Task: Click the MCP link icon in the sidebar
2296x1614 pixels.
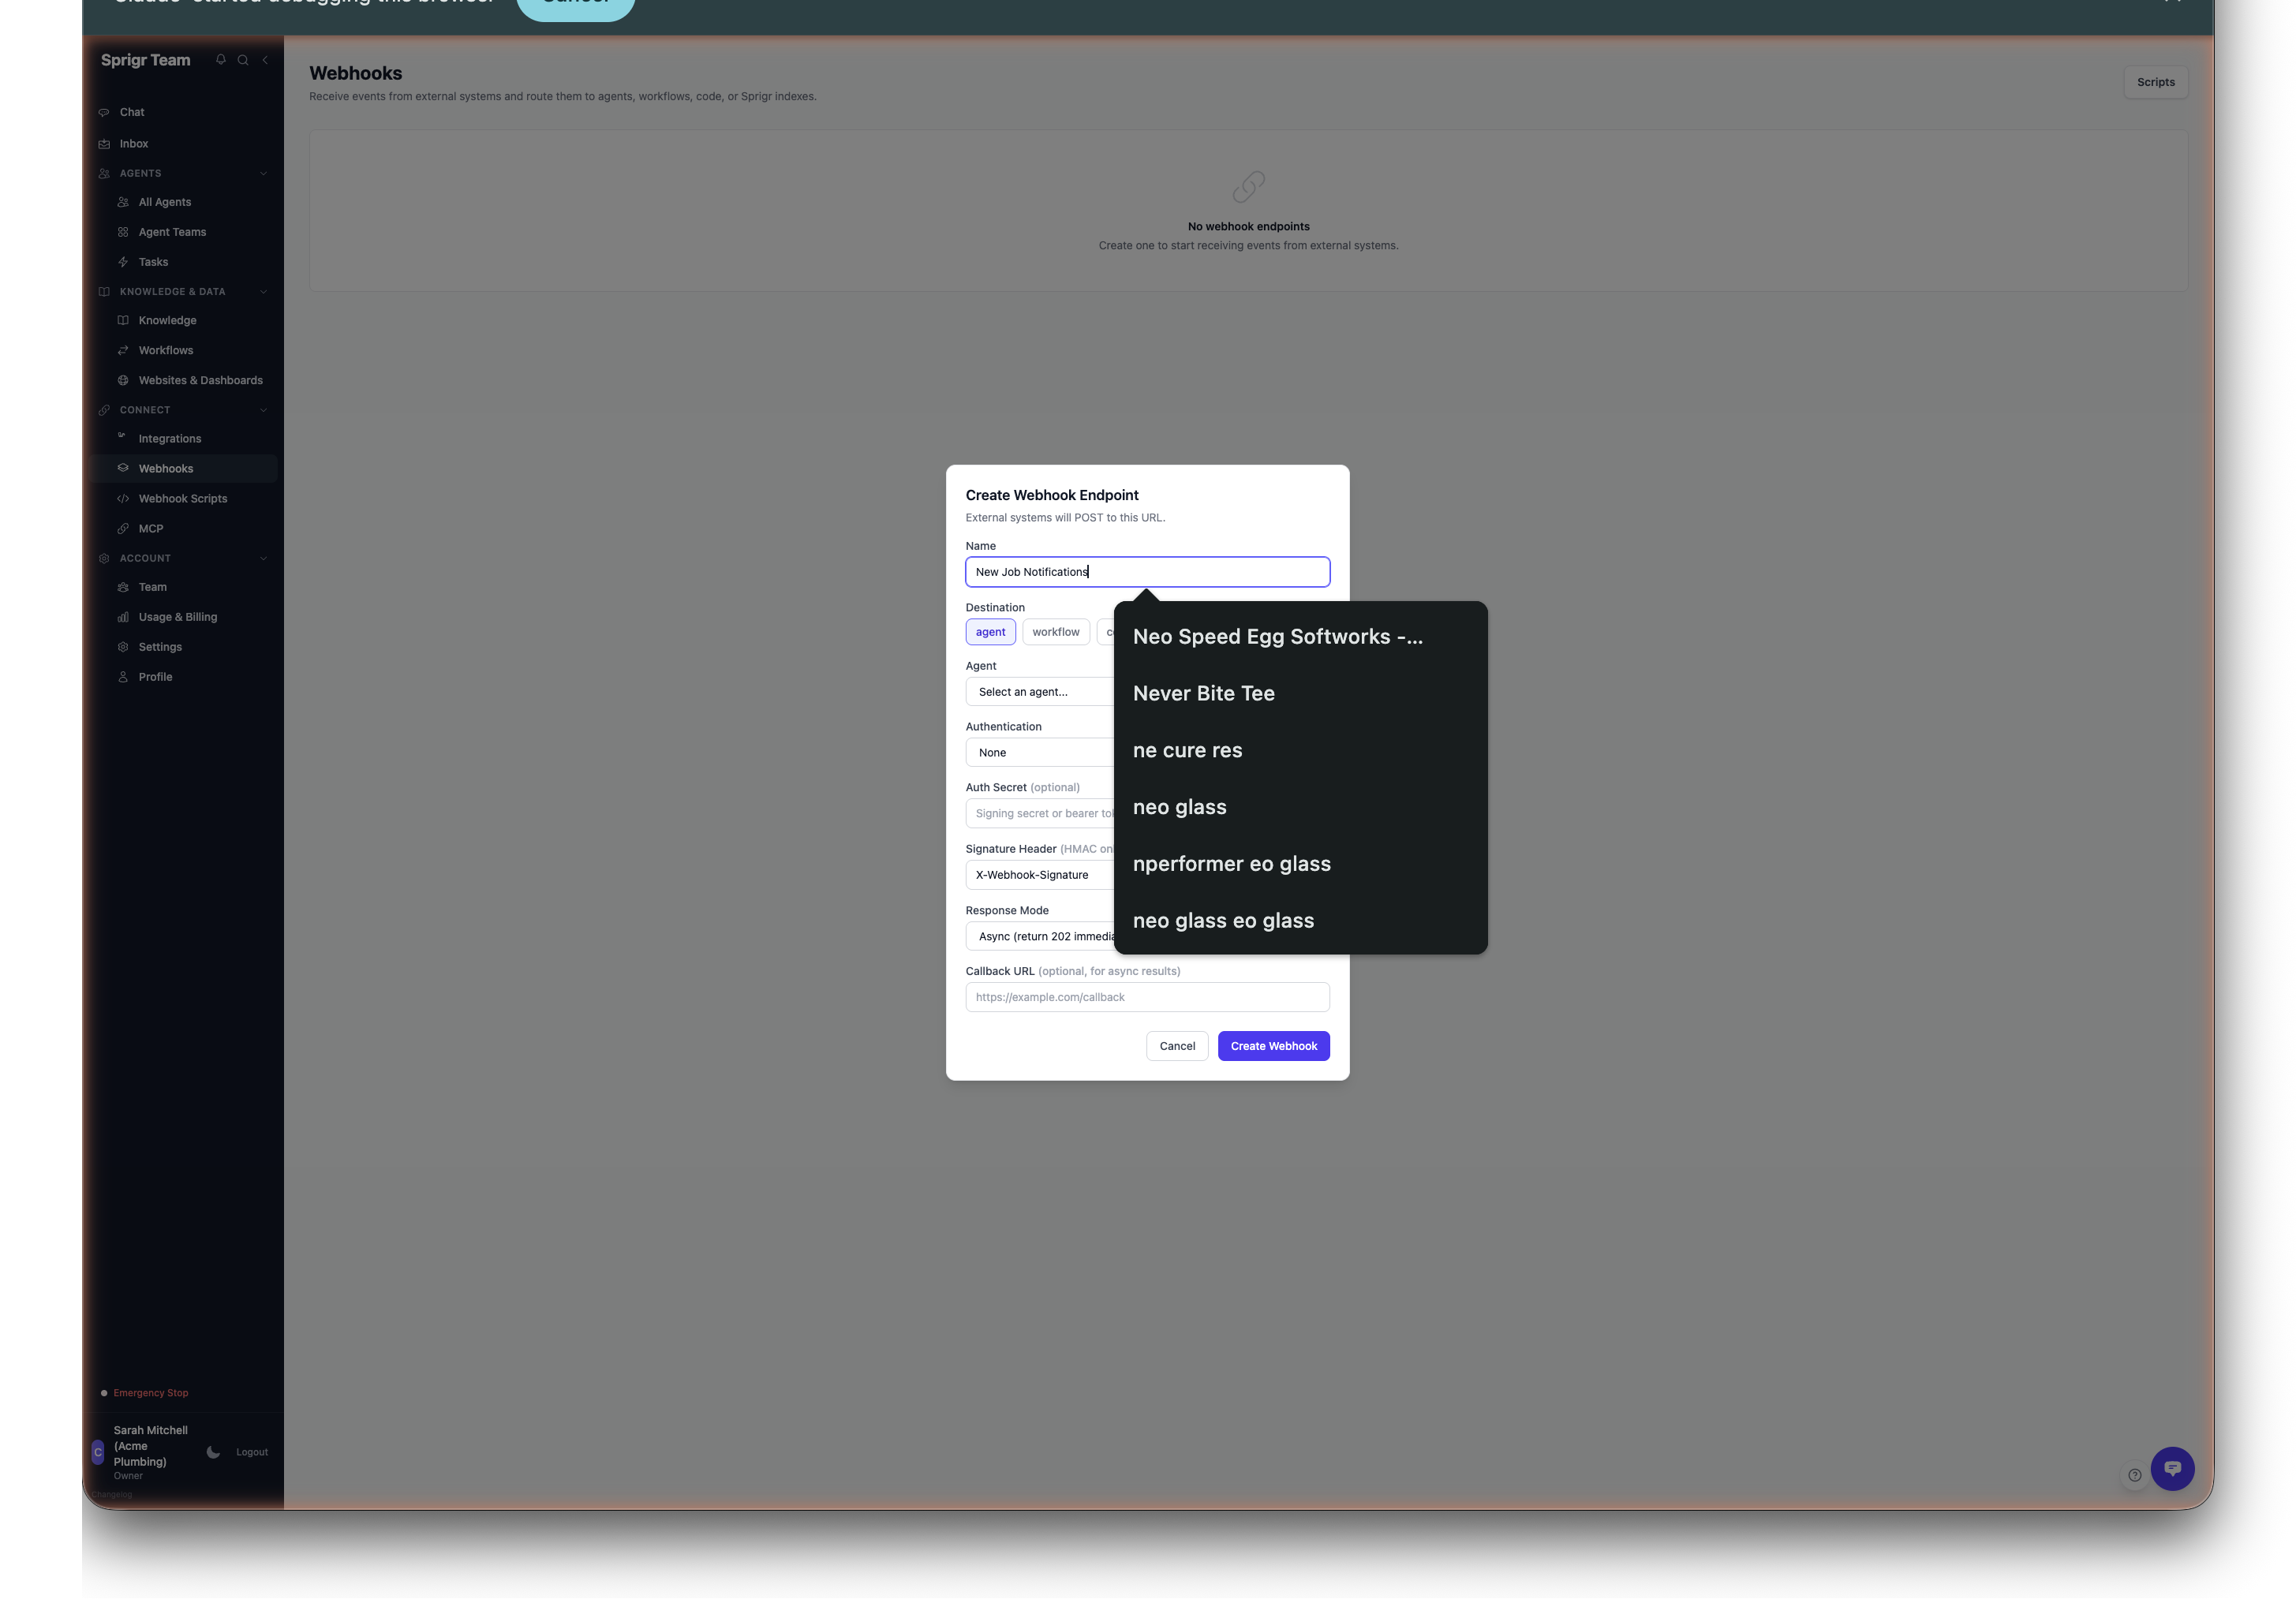Action: [122, 528]
